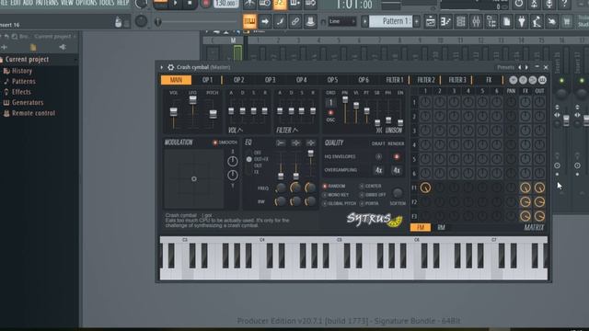Toggle HQ envelopes for Render quality
Screen dimensions: 589x331
point(397,157)
